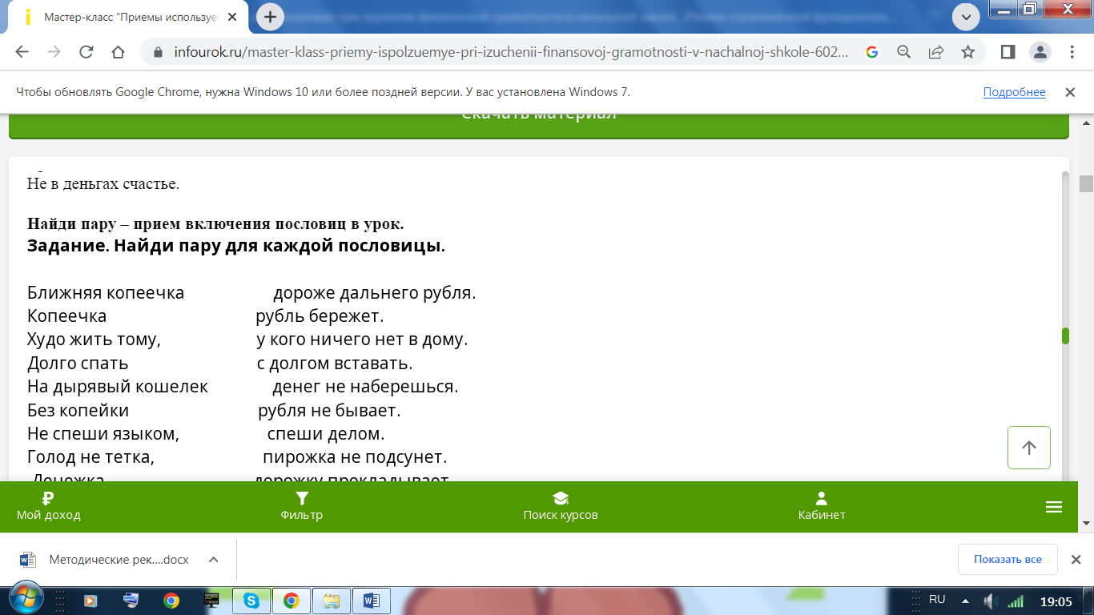This screenshot has height=615, width=1094.
Task: Dismiss the Chrome update notification bar
Action: coord(1069,92)
